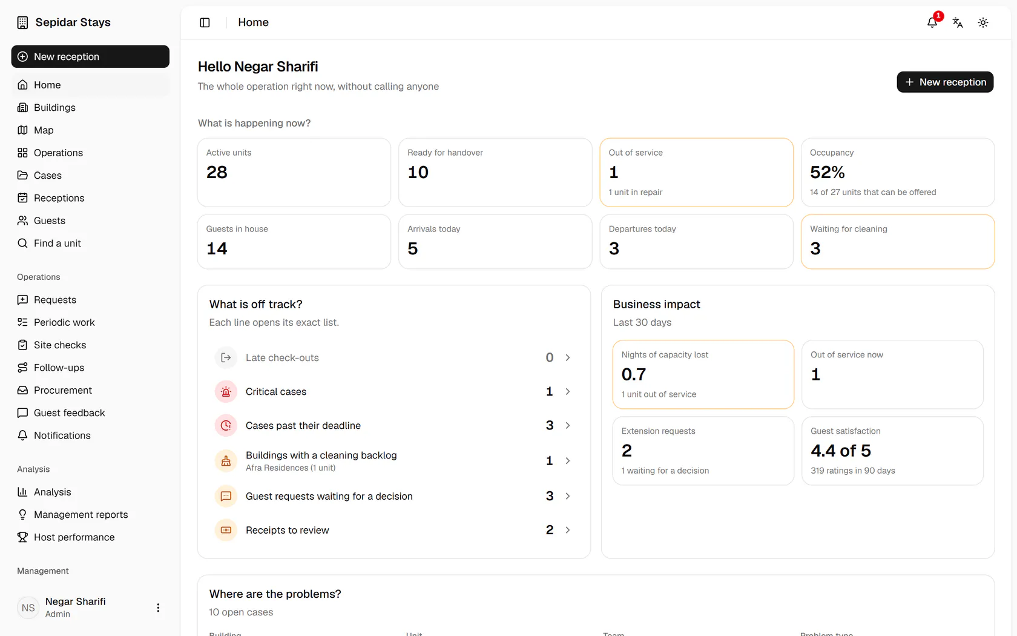Open the Occupancy 52% card
The width and height of the screenshot is (1017, 636).
898,173
